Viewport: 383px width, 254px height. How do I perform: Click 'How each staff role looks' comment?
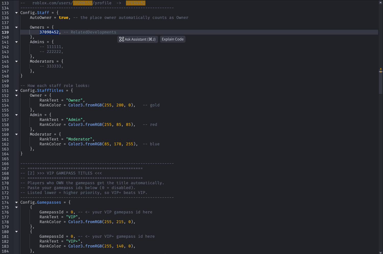[x=55, y=86]
